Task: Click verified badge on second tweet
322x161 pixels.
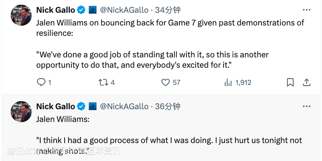Action: pos(81,106)
